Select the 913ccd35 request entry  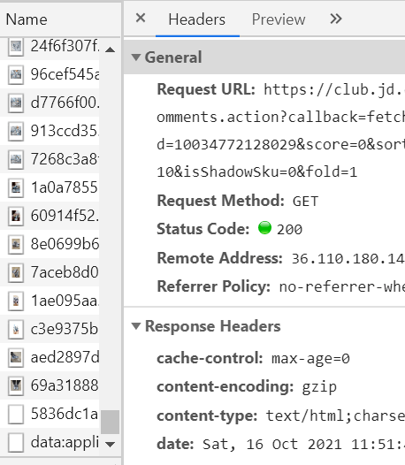pos(50,131)
